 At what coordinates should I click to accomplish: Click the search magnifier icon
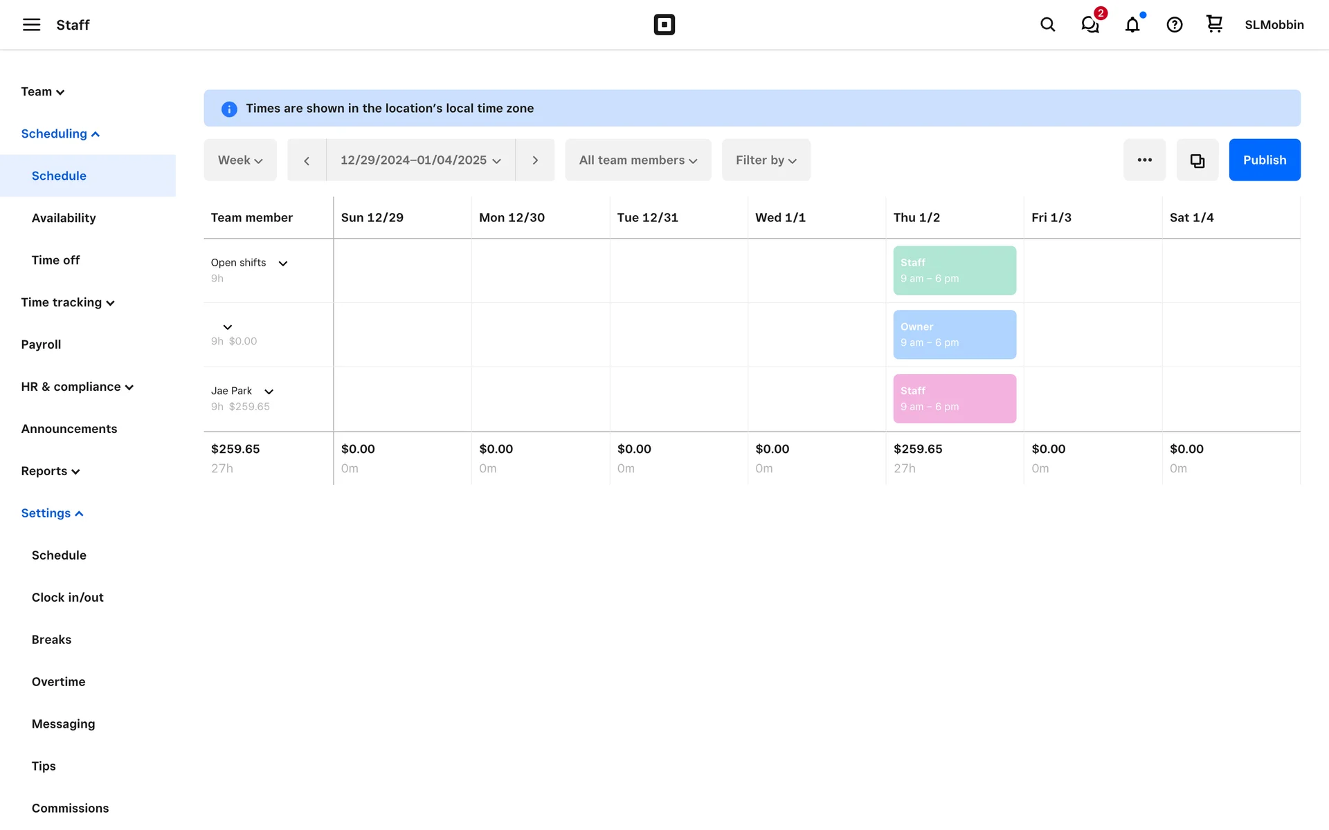click(x=1047, y=25)
